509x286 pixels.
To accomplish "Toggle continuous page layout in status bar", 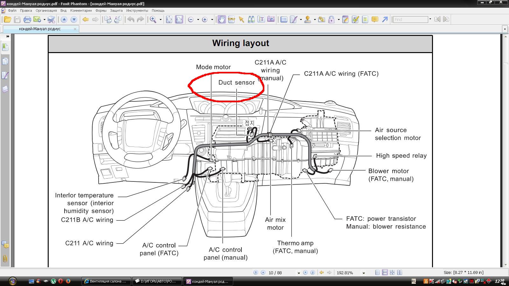I will coord(385,273).
